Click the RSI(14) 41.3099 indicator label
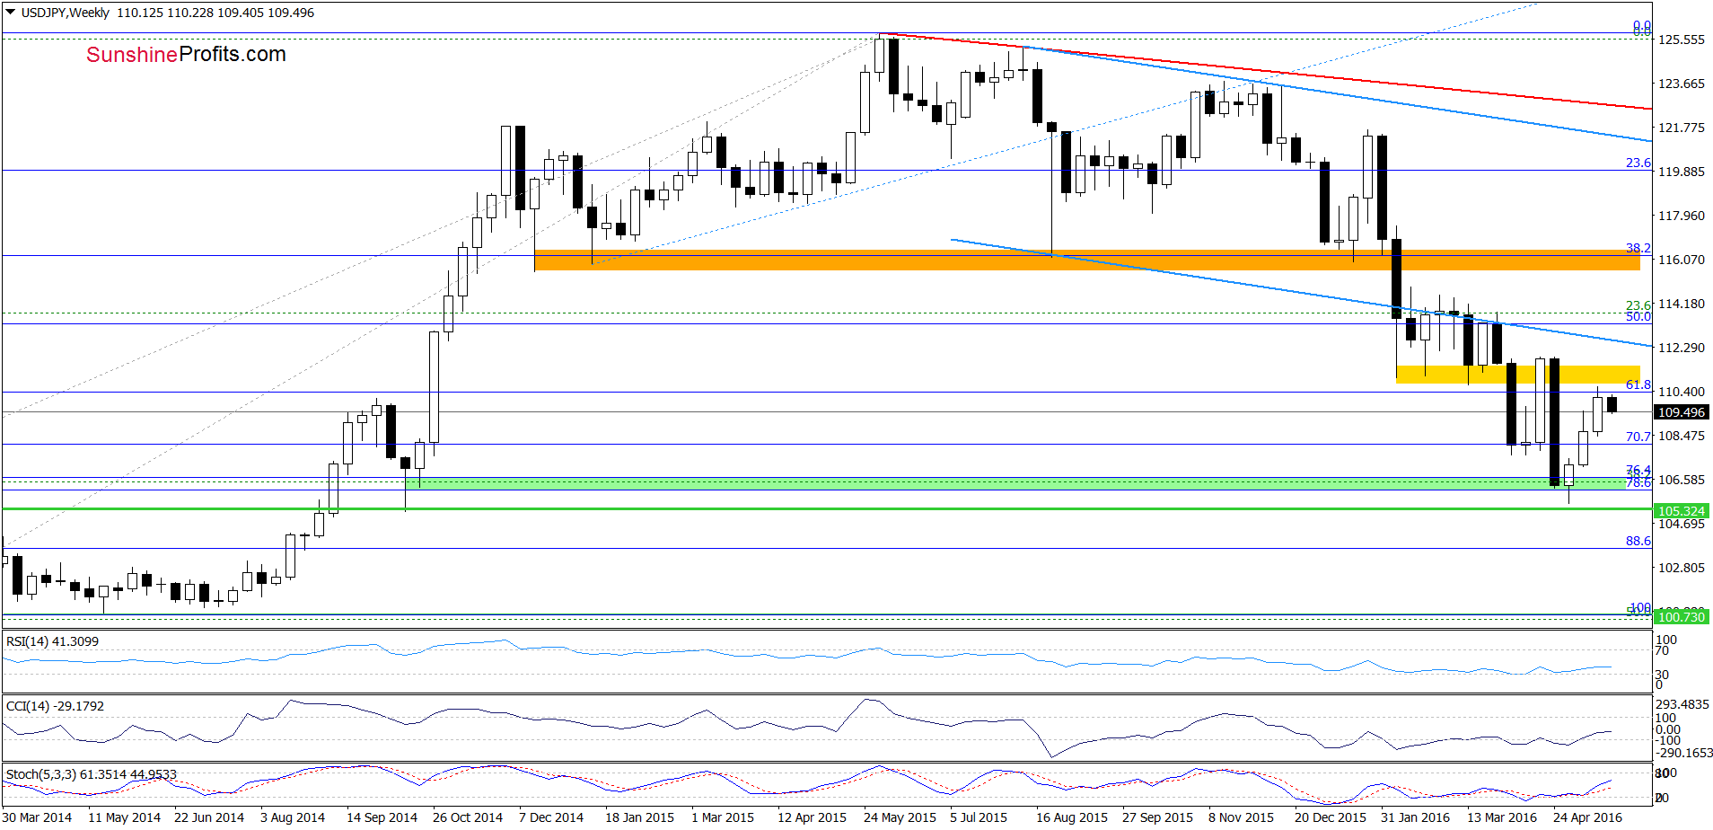The image size is (1713, 830). [52, 641]
